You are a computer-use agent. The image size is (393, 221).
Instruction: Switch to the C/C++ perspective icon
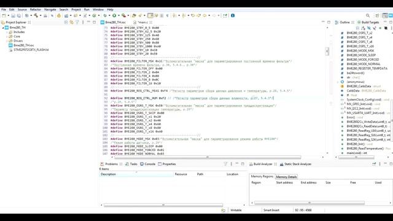(385, 15)
